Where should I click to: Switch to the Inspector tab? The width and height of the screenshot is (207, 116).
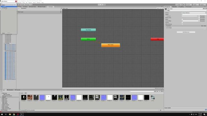click(x=168, y=7)
